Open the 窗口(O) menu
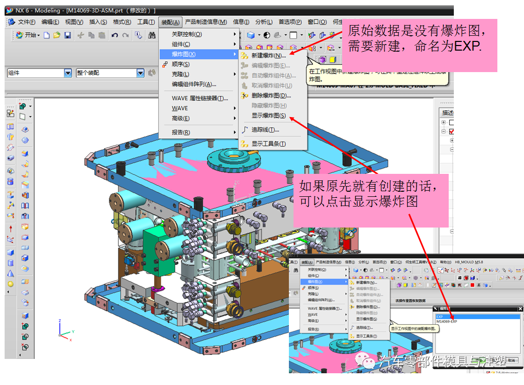The height and width of the screenshot is (385, 524). pyautogui.click(x=317, y=22)
